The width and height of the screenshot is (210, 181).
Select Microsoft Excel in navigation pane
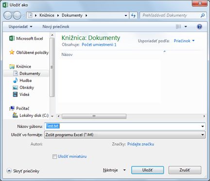point(30,38)
